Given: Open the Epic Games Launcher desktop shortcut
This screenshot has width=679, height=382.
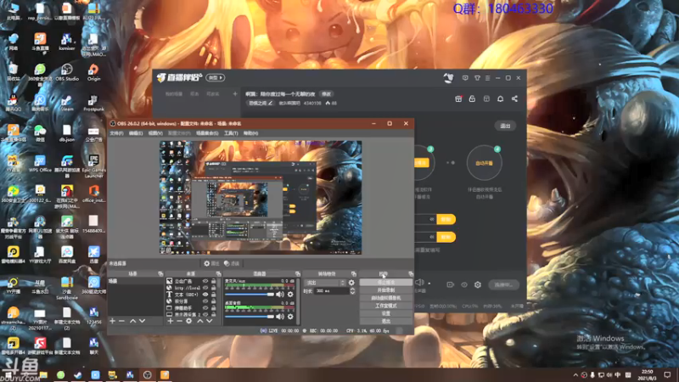Looking at the screenshot, I should (x=93, y=166).
